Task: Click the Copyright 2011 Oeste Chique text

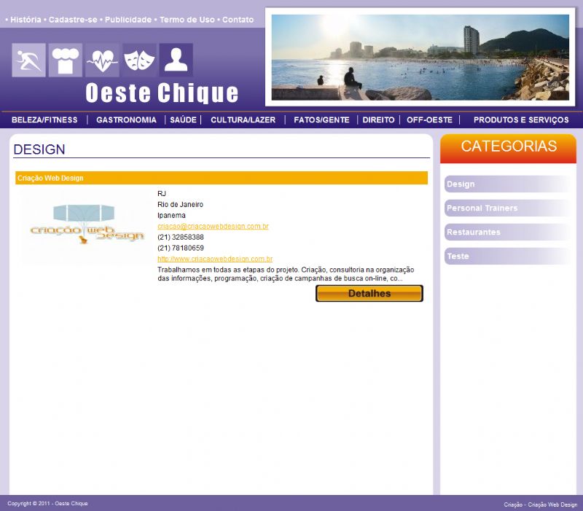Action: coord(47,504)
